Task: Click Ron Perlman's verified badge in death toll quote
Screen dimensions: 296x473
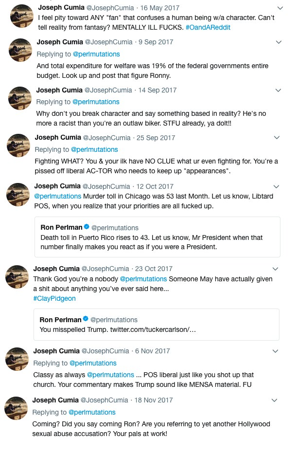Action: [x=87, y=227]
